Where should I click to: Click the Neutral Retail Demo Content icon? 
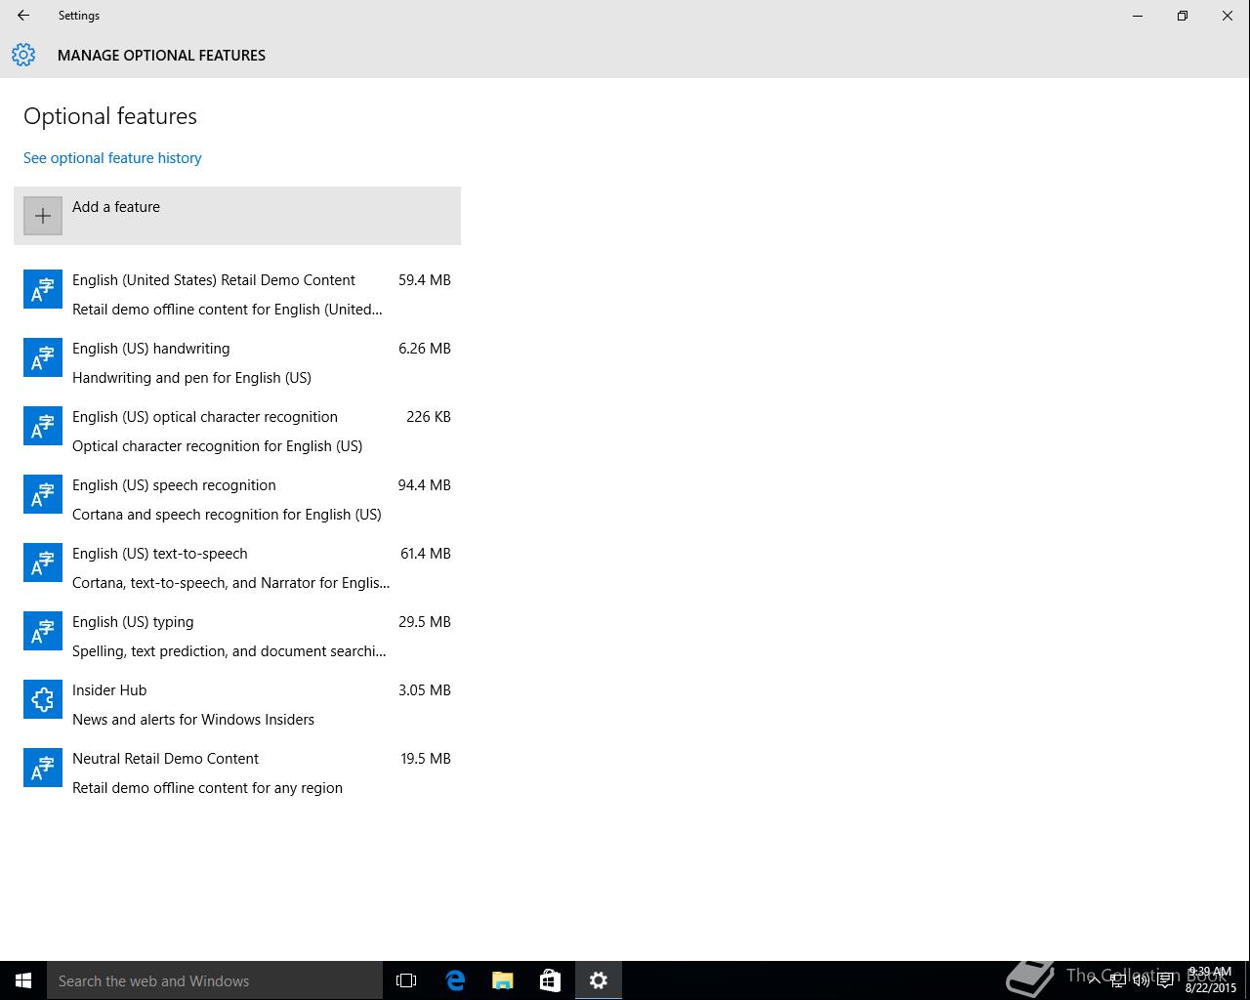point(43,768)
